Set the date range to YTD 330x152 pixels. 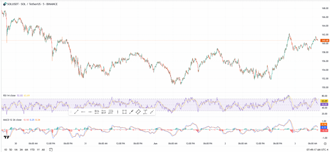(32, 149)
